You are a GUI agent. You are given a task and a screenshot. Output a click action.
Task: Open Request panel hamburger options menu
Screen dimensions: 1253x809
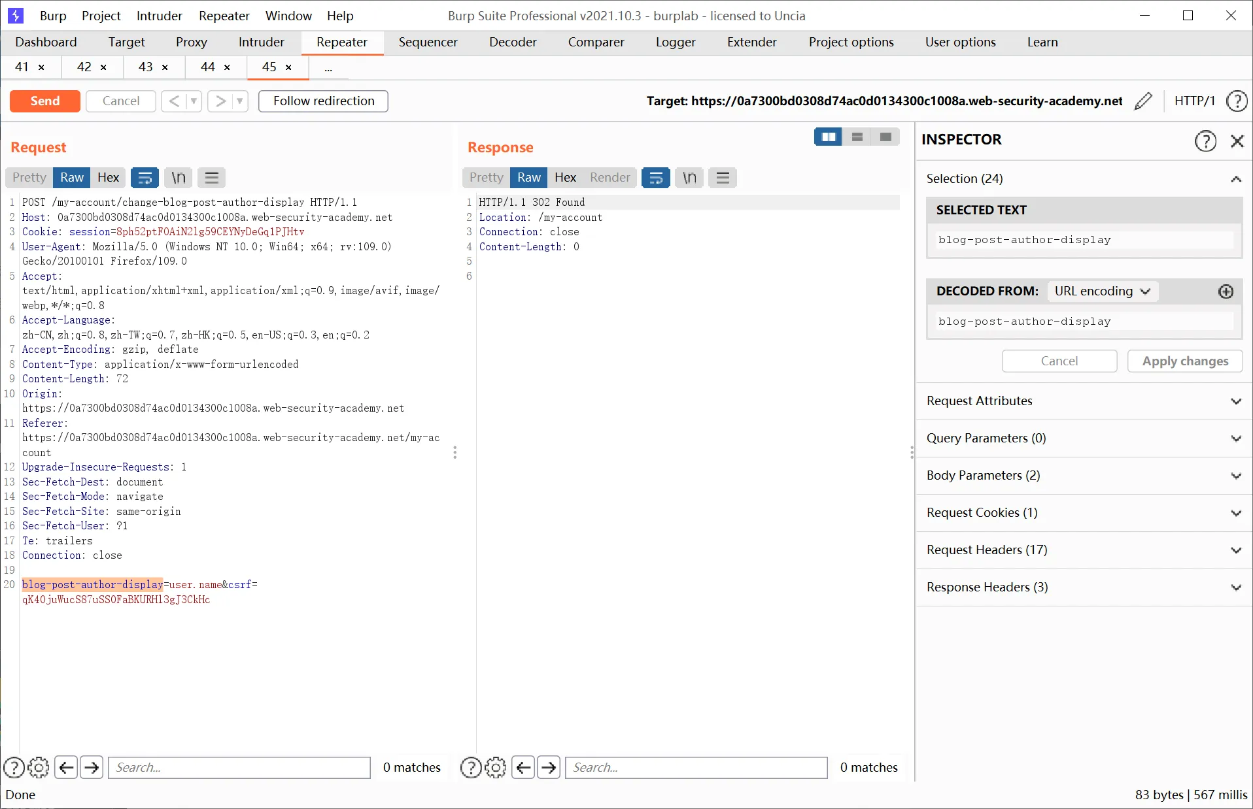coord(212,178)
